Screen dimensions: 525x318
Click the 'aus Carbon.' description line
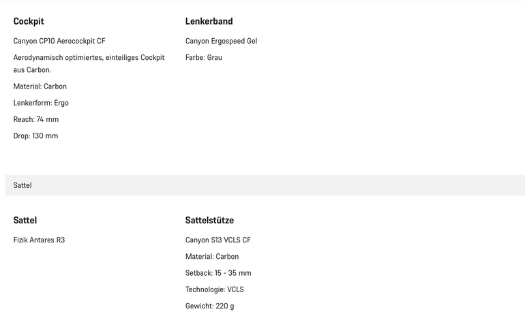coord(32,69)
